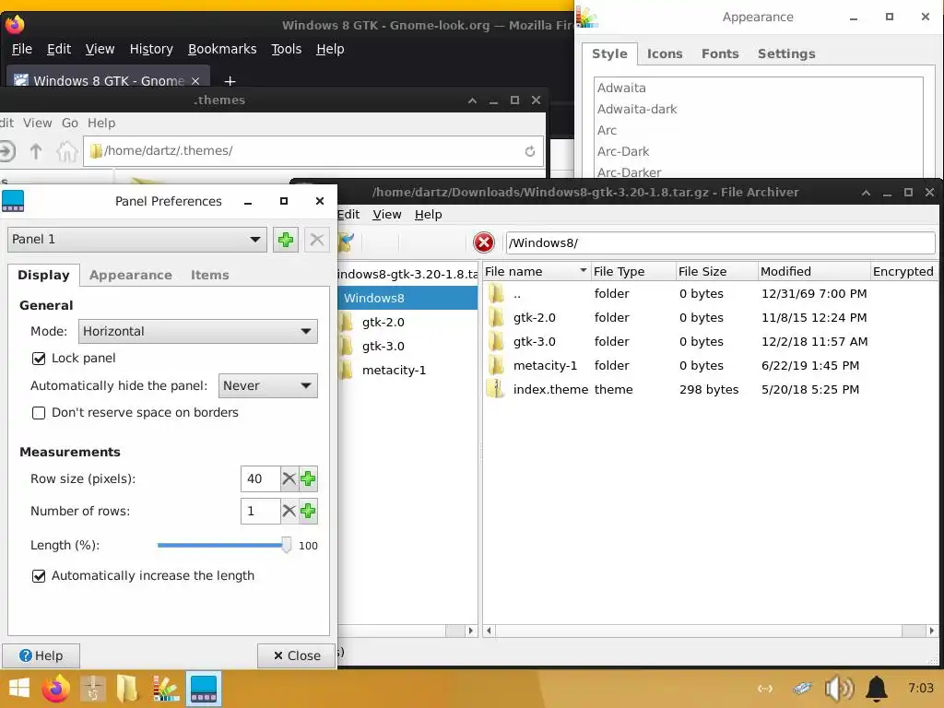Sort by File Size column header
The width and height of the screenshot is (944, 708).
716,272
